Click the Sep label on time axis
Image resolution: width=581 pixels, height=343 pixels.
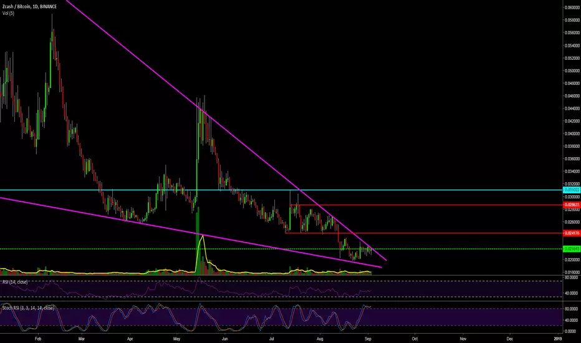click(x=368, y=339)
